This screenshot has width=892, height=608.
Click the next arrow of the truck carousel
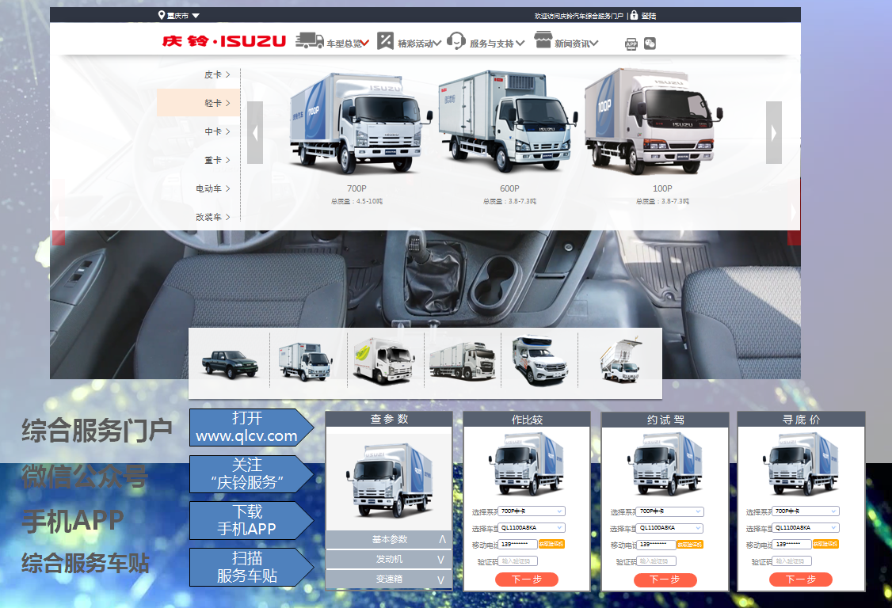tap(774, 132)
